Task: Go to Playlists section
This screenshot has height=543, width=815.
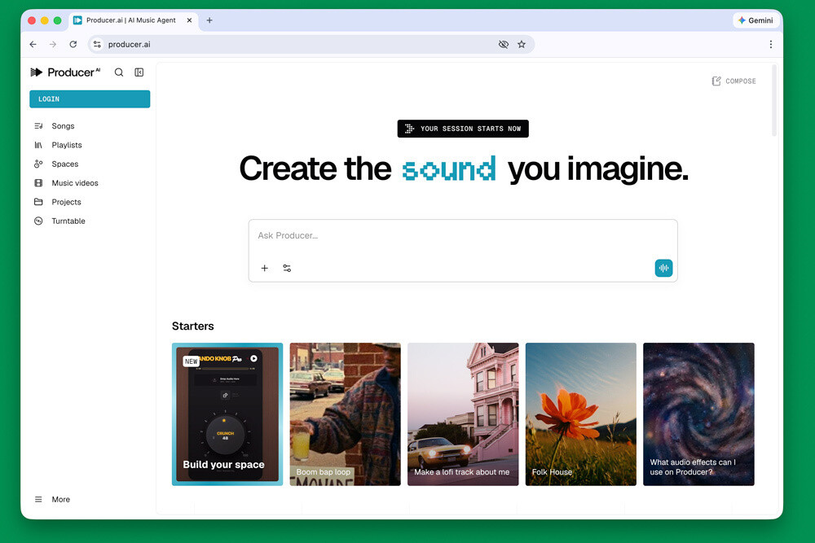Action: coord(66,145)
